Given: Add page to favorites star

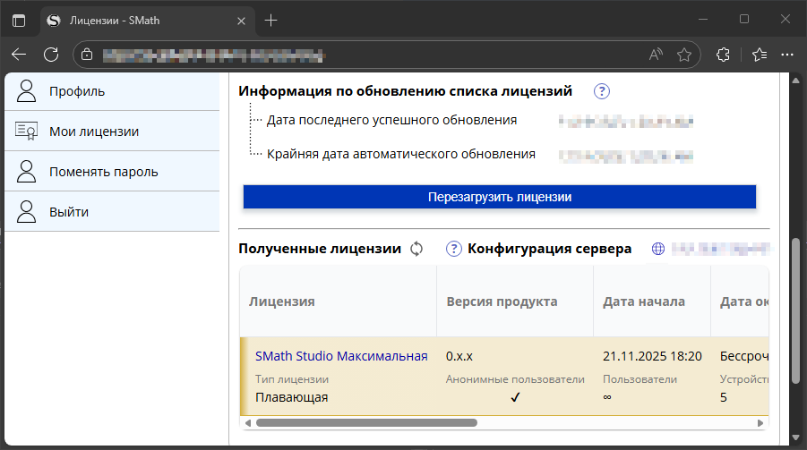Looking at the screenshot, I should 684,55.
